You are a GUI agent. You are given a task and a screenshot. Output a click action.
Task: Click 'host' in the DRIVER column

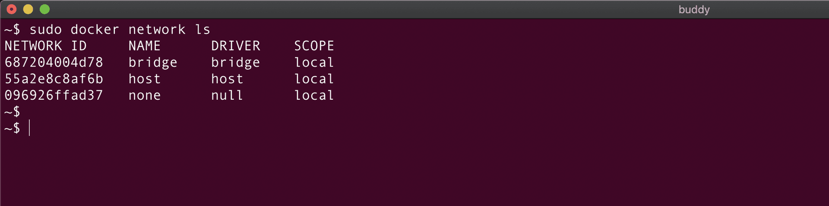(x=227, y=79)
